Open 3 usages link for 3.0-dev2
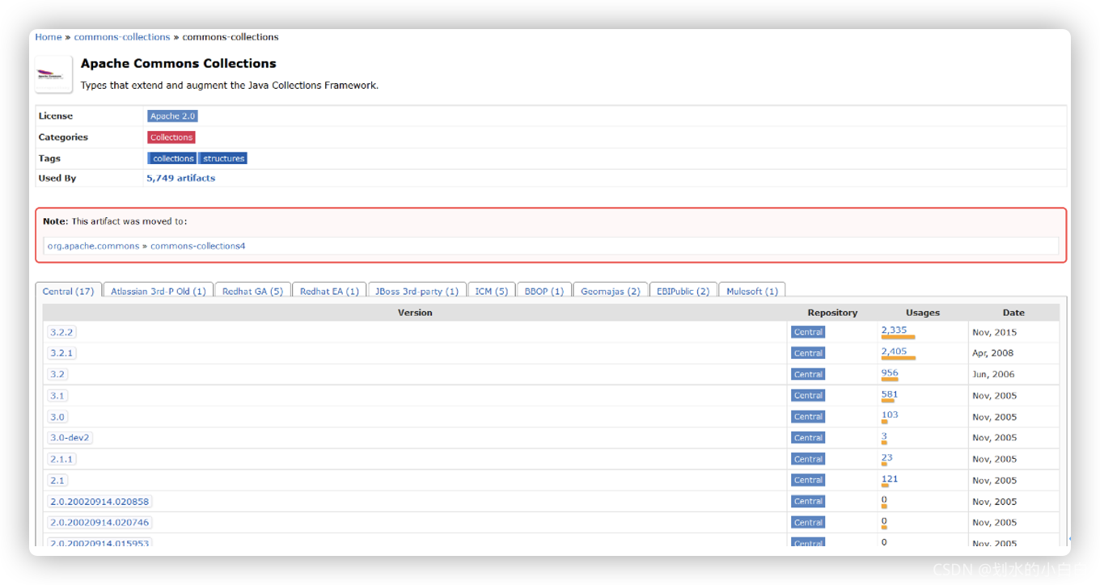1100x585 pixels. click(x=884, y=436)
